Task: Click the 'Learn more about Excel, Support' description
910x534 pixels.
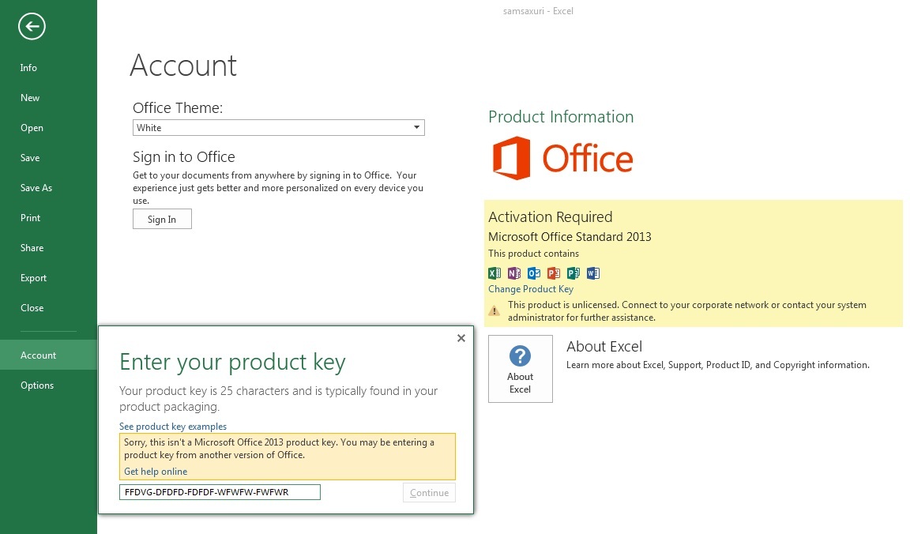Action: [x=718, y=365]
